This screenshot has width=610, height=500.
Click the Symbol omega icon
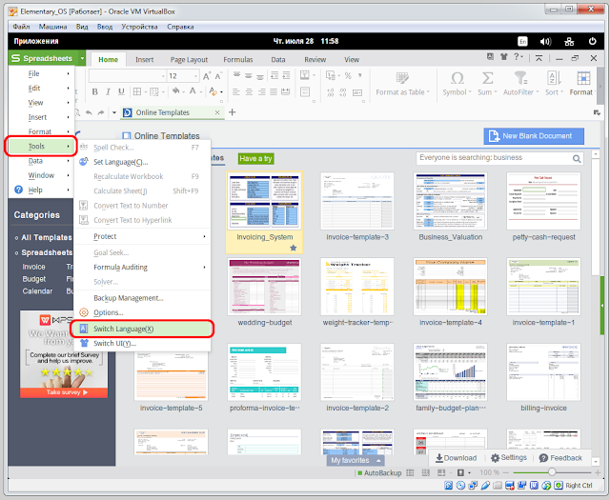click(457, 78)
